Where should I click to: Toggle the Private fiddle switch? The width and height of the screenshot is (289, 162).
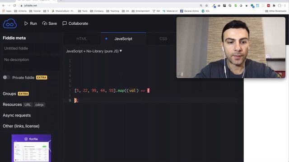[6, 77]
